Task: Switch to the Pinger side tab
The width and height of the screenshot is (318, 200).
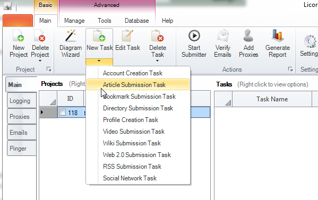Action: point(21,149)
